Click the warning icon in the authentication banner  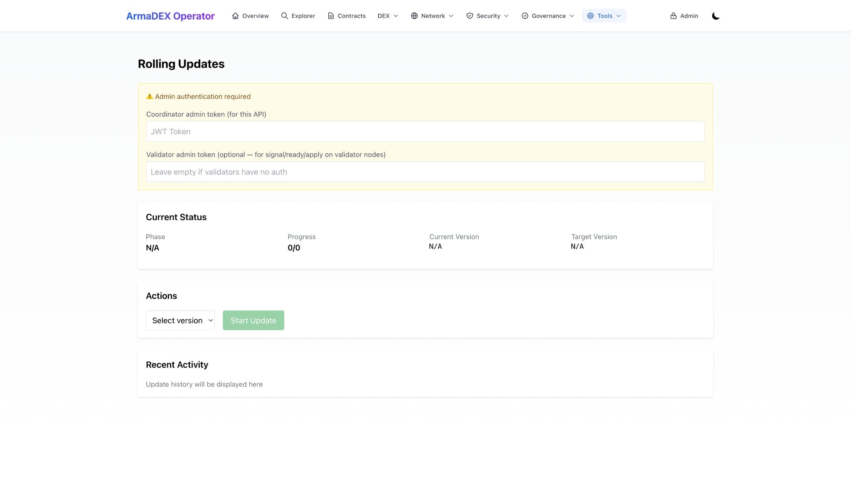point(150,96)
